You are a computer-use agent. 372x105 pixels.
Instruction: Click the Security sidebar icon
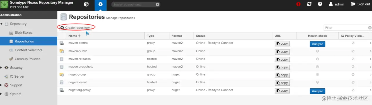pyautogui.click(x=6, y=68)
